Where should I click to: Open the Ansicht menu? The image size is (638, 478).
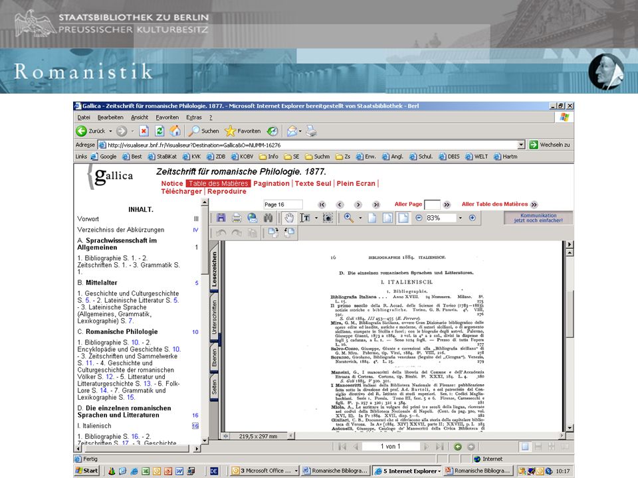click(140, 118)
